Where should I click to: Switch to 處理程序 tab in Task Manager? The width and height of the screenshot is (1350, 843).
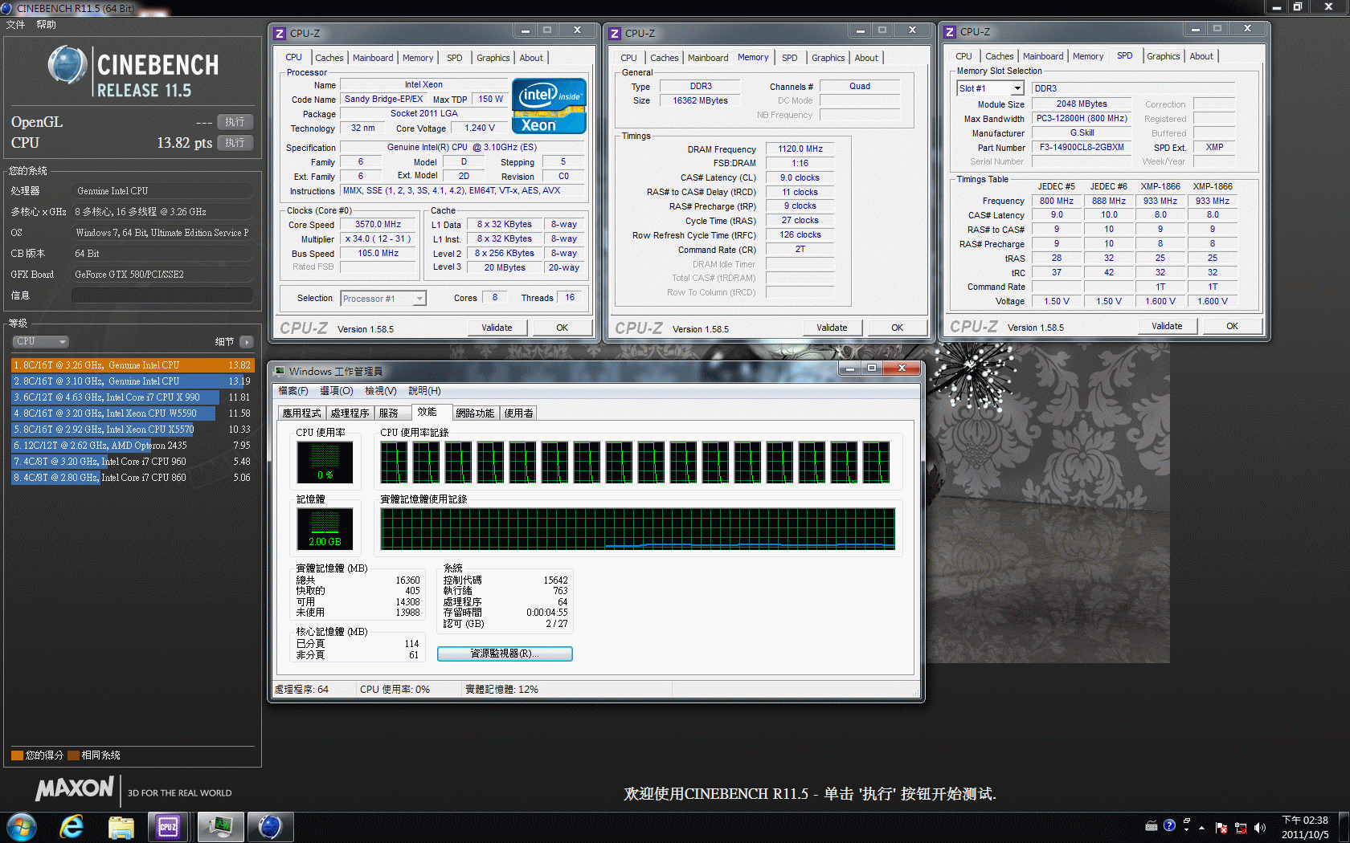coord(350,413)
